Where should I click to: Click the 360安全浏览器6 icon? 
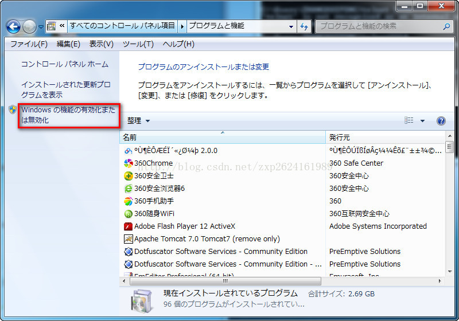[x=128, y=189]
